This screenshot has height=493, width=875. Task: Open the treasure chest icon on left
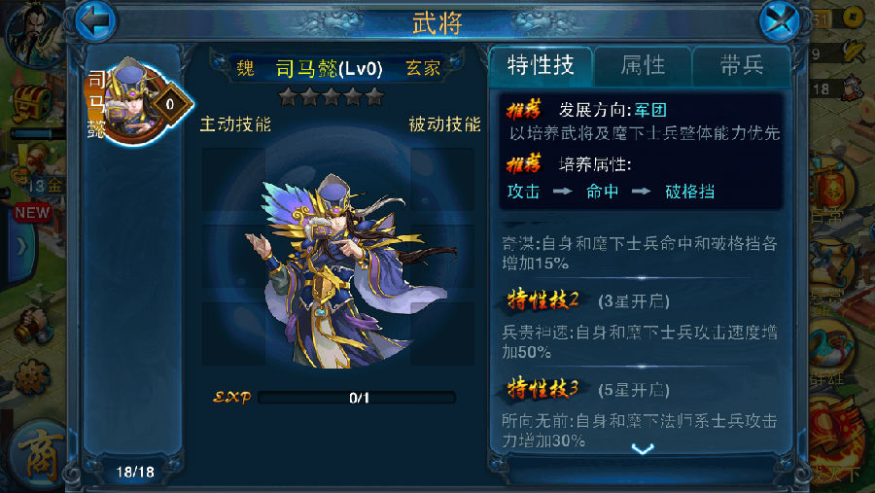point(32,104)
